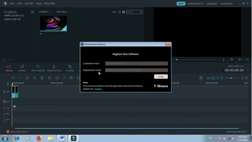Switch media library to list view
Image resolution: width=252 pixels, height=142 pixels.
point(119,12)
